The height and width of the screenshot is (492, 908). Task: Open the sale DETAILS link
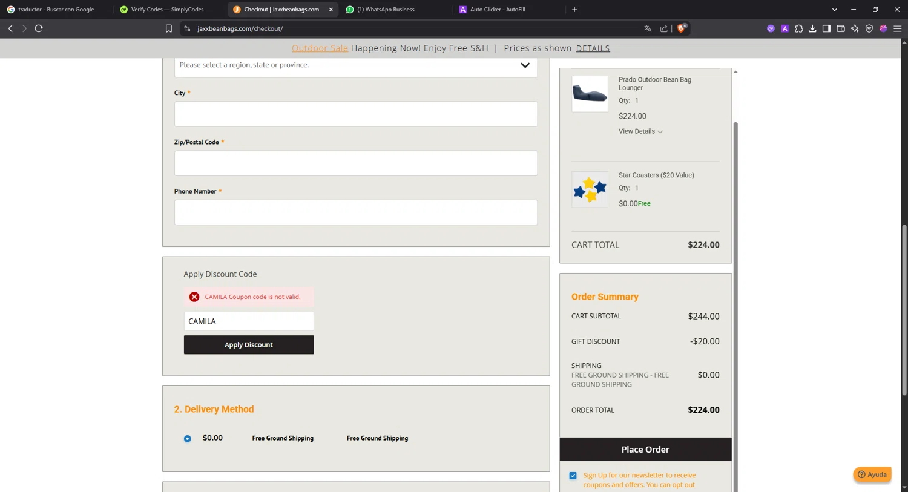(x=593, y=48)
